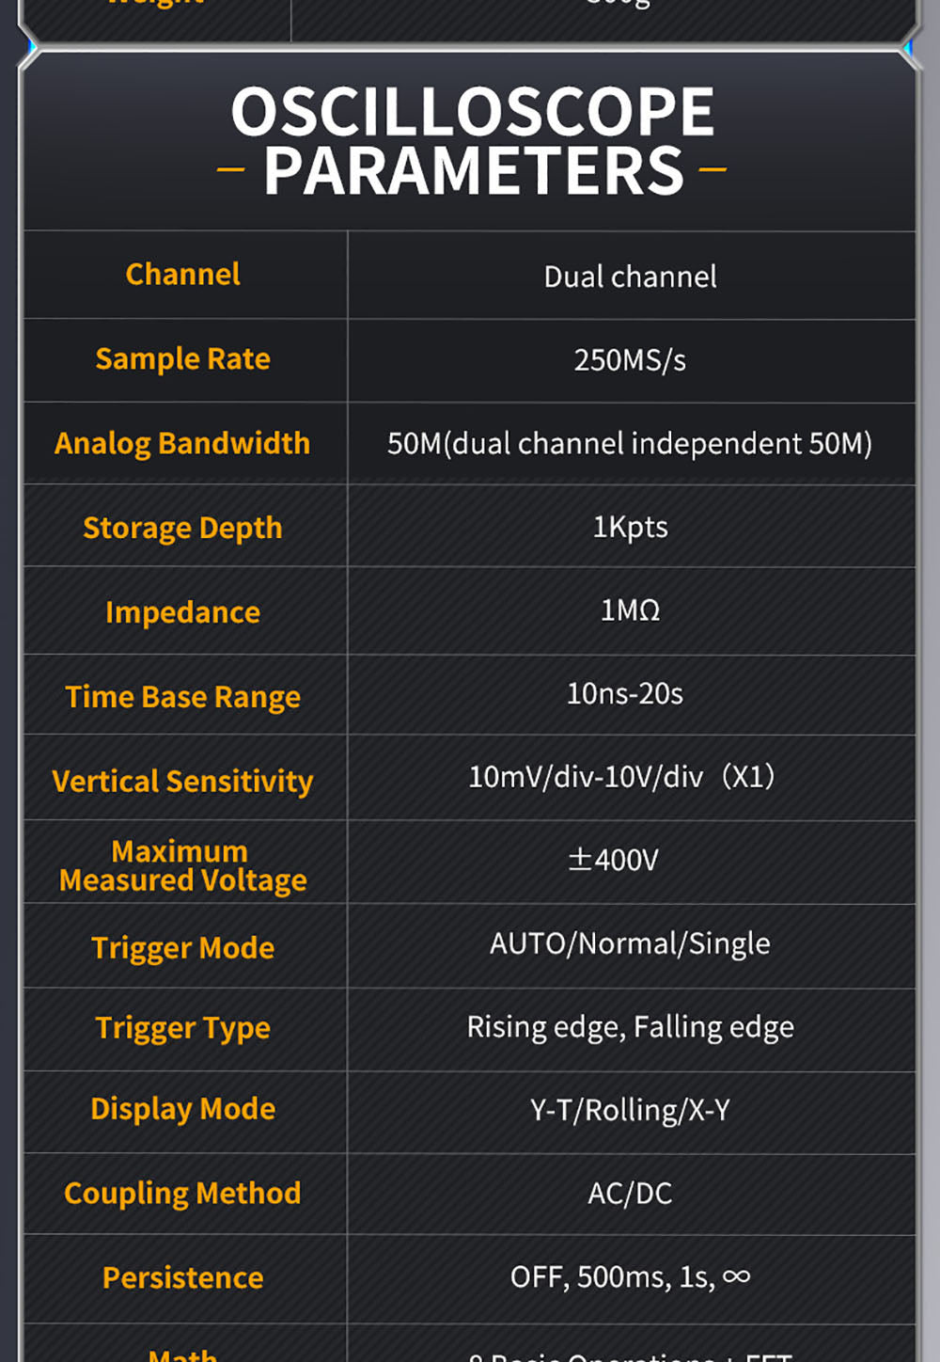Select the 1Kpts value

pyautogui.click(x=630, y=527)
